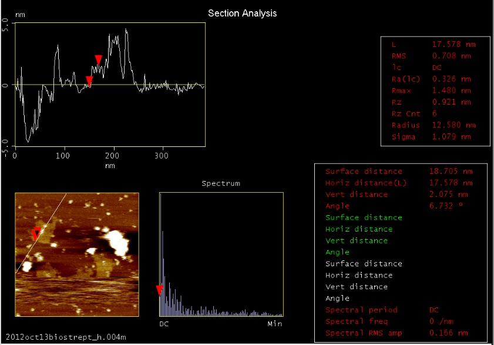Image resolution: width=494 pixels, height=345 pixels.
Task: Click the large white particle in the AFM image
Action: [116, 240]
